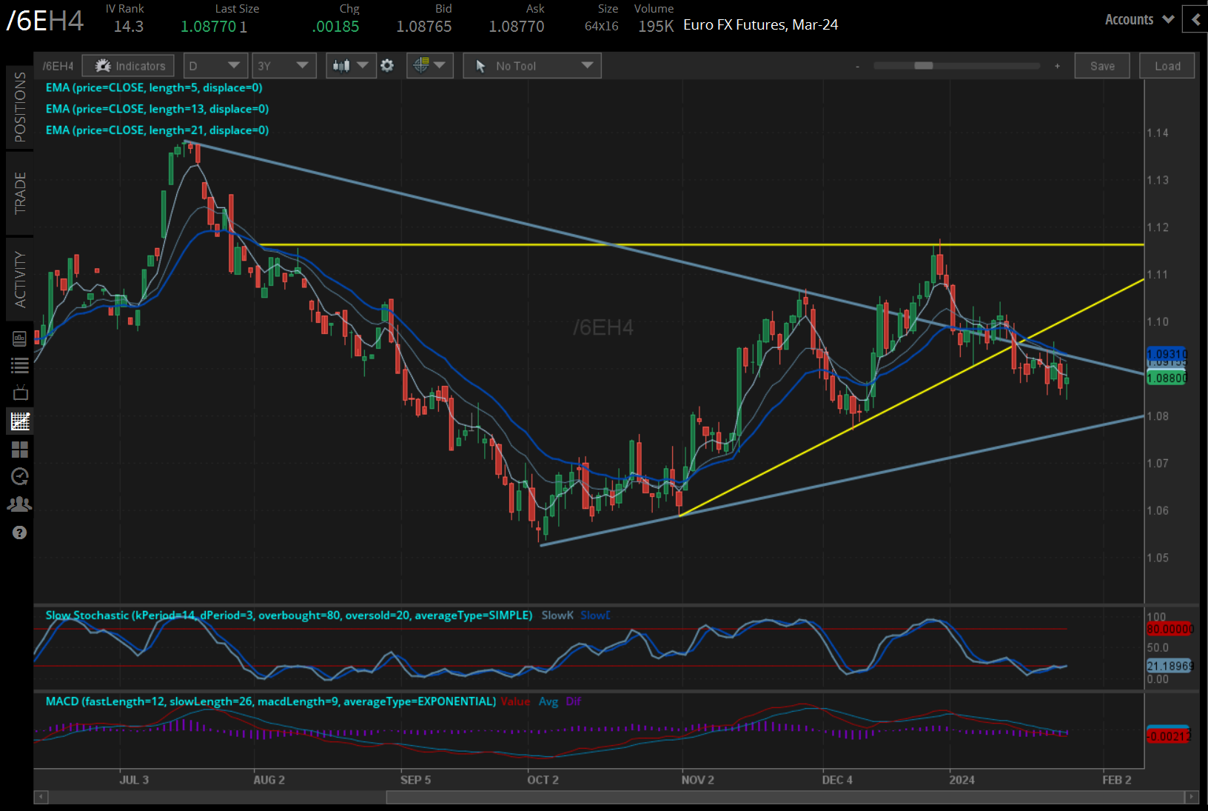The height and width of the screenshot is (811, 1208).
Task: Click the TV/livestream sidebar icon
Action: pos(19,393)
